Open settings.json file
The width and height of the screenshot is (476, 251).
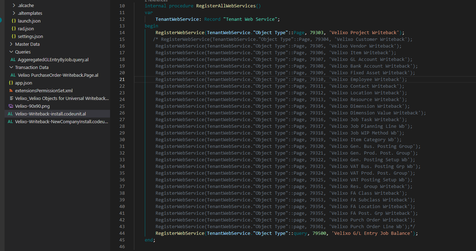pyautogui.click(x=30, y=36)
